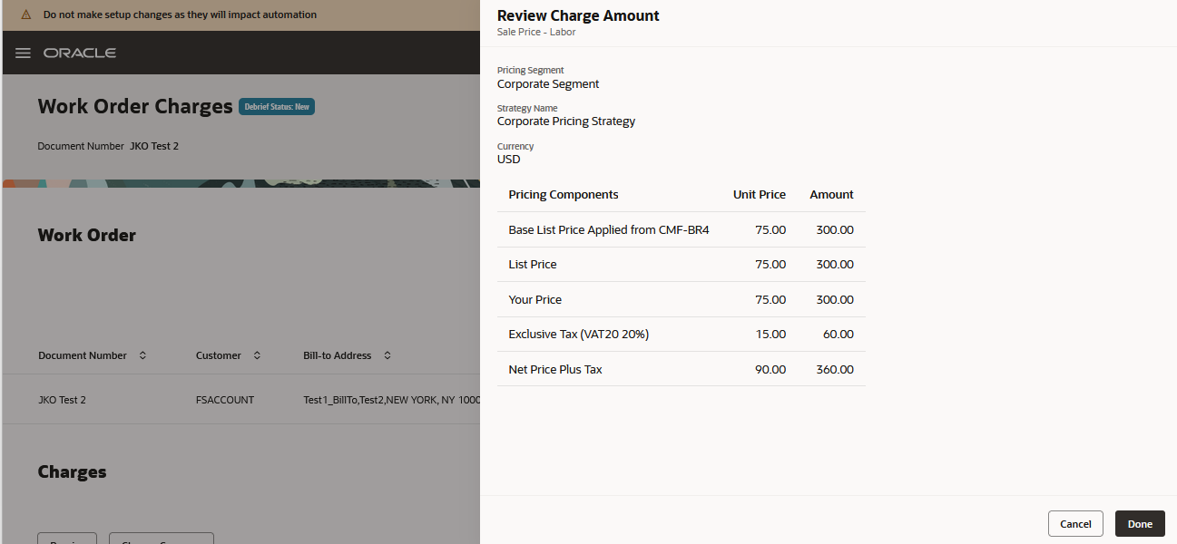Select the 360.00 net amount
Viewport: 1177px width, 544px height.
click(x=835, y=369)
